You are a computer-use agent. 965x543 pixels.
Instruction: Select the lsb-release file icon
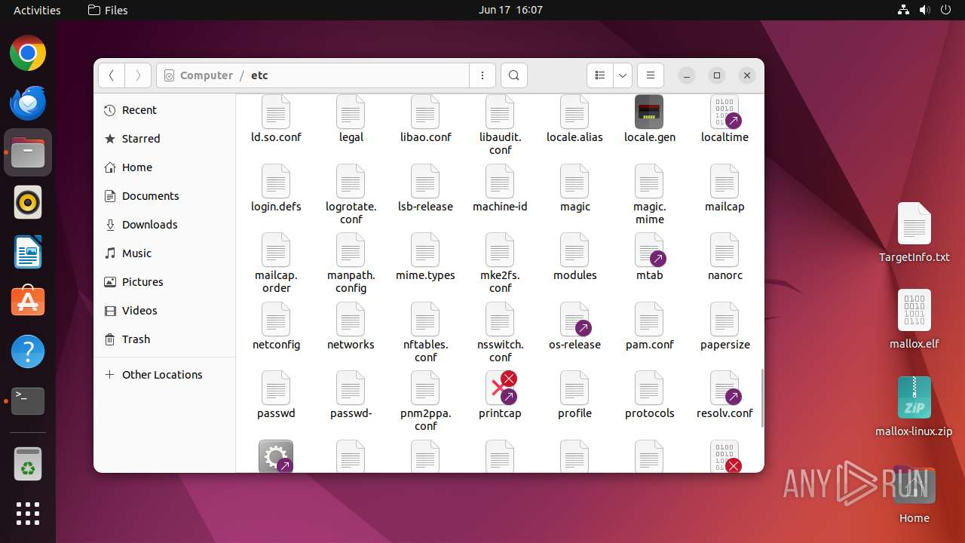click(x=425, y=181)
